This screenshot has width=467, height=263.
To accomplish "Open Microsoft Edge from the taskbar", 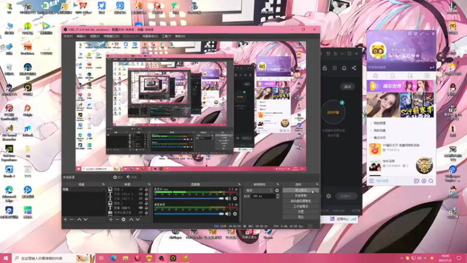I will 113,258.
